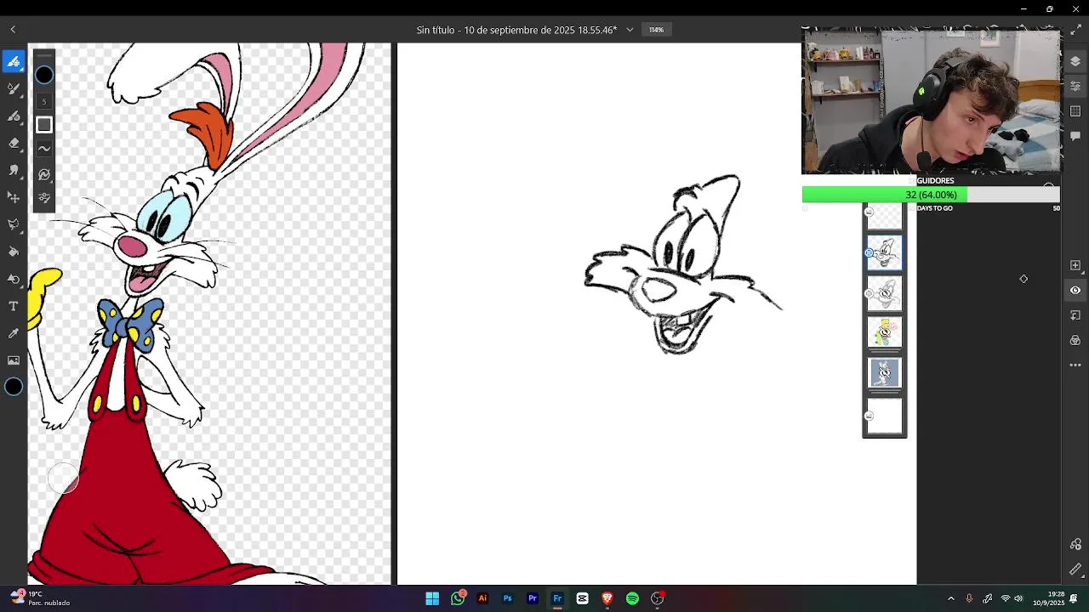The image size is (1089, 612).
Task: Select the blue rabbit layer thumbnail
Action: pos(884,373)
